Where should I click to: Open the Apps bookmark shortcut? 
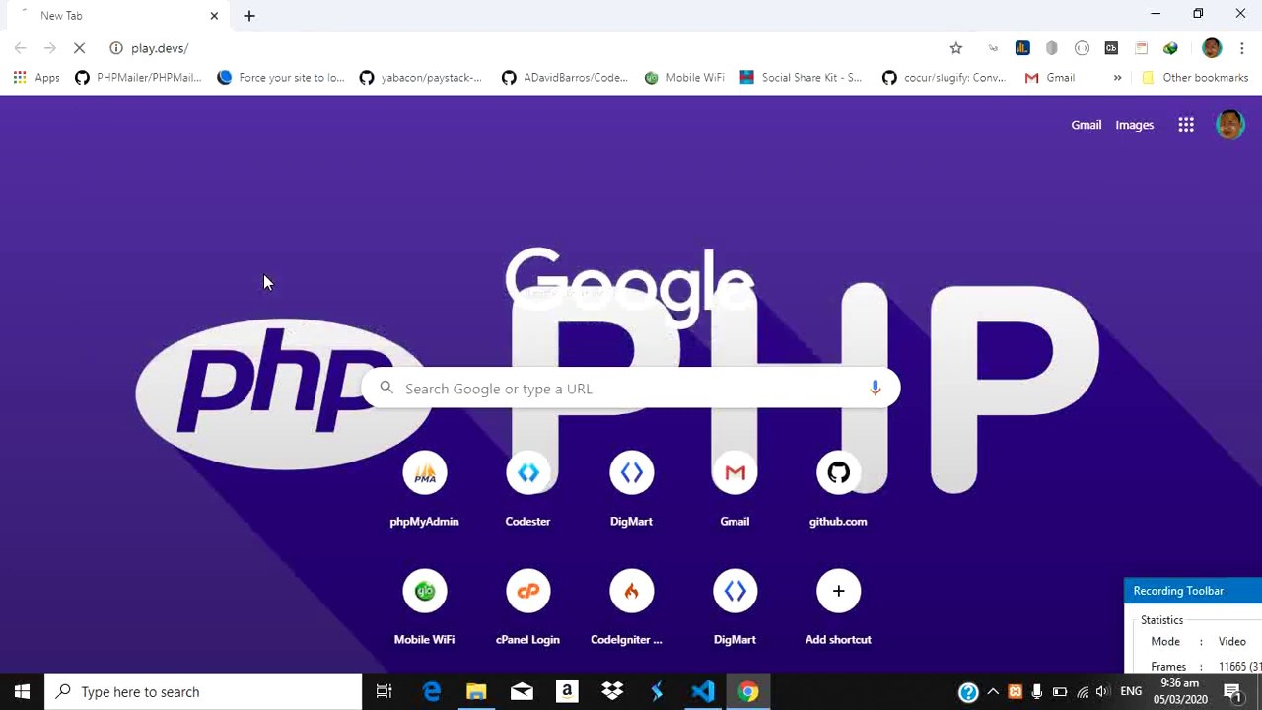[36, 78]
